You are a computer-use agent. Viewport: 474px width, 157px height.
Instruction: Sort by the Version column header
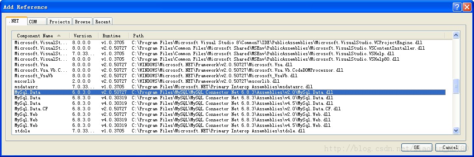pyautogui.click(x=84, y=36)
